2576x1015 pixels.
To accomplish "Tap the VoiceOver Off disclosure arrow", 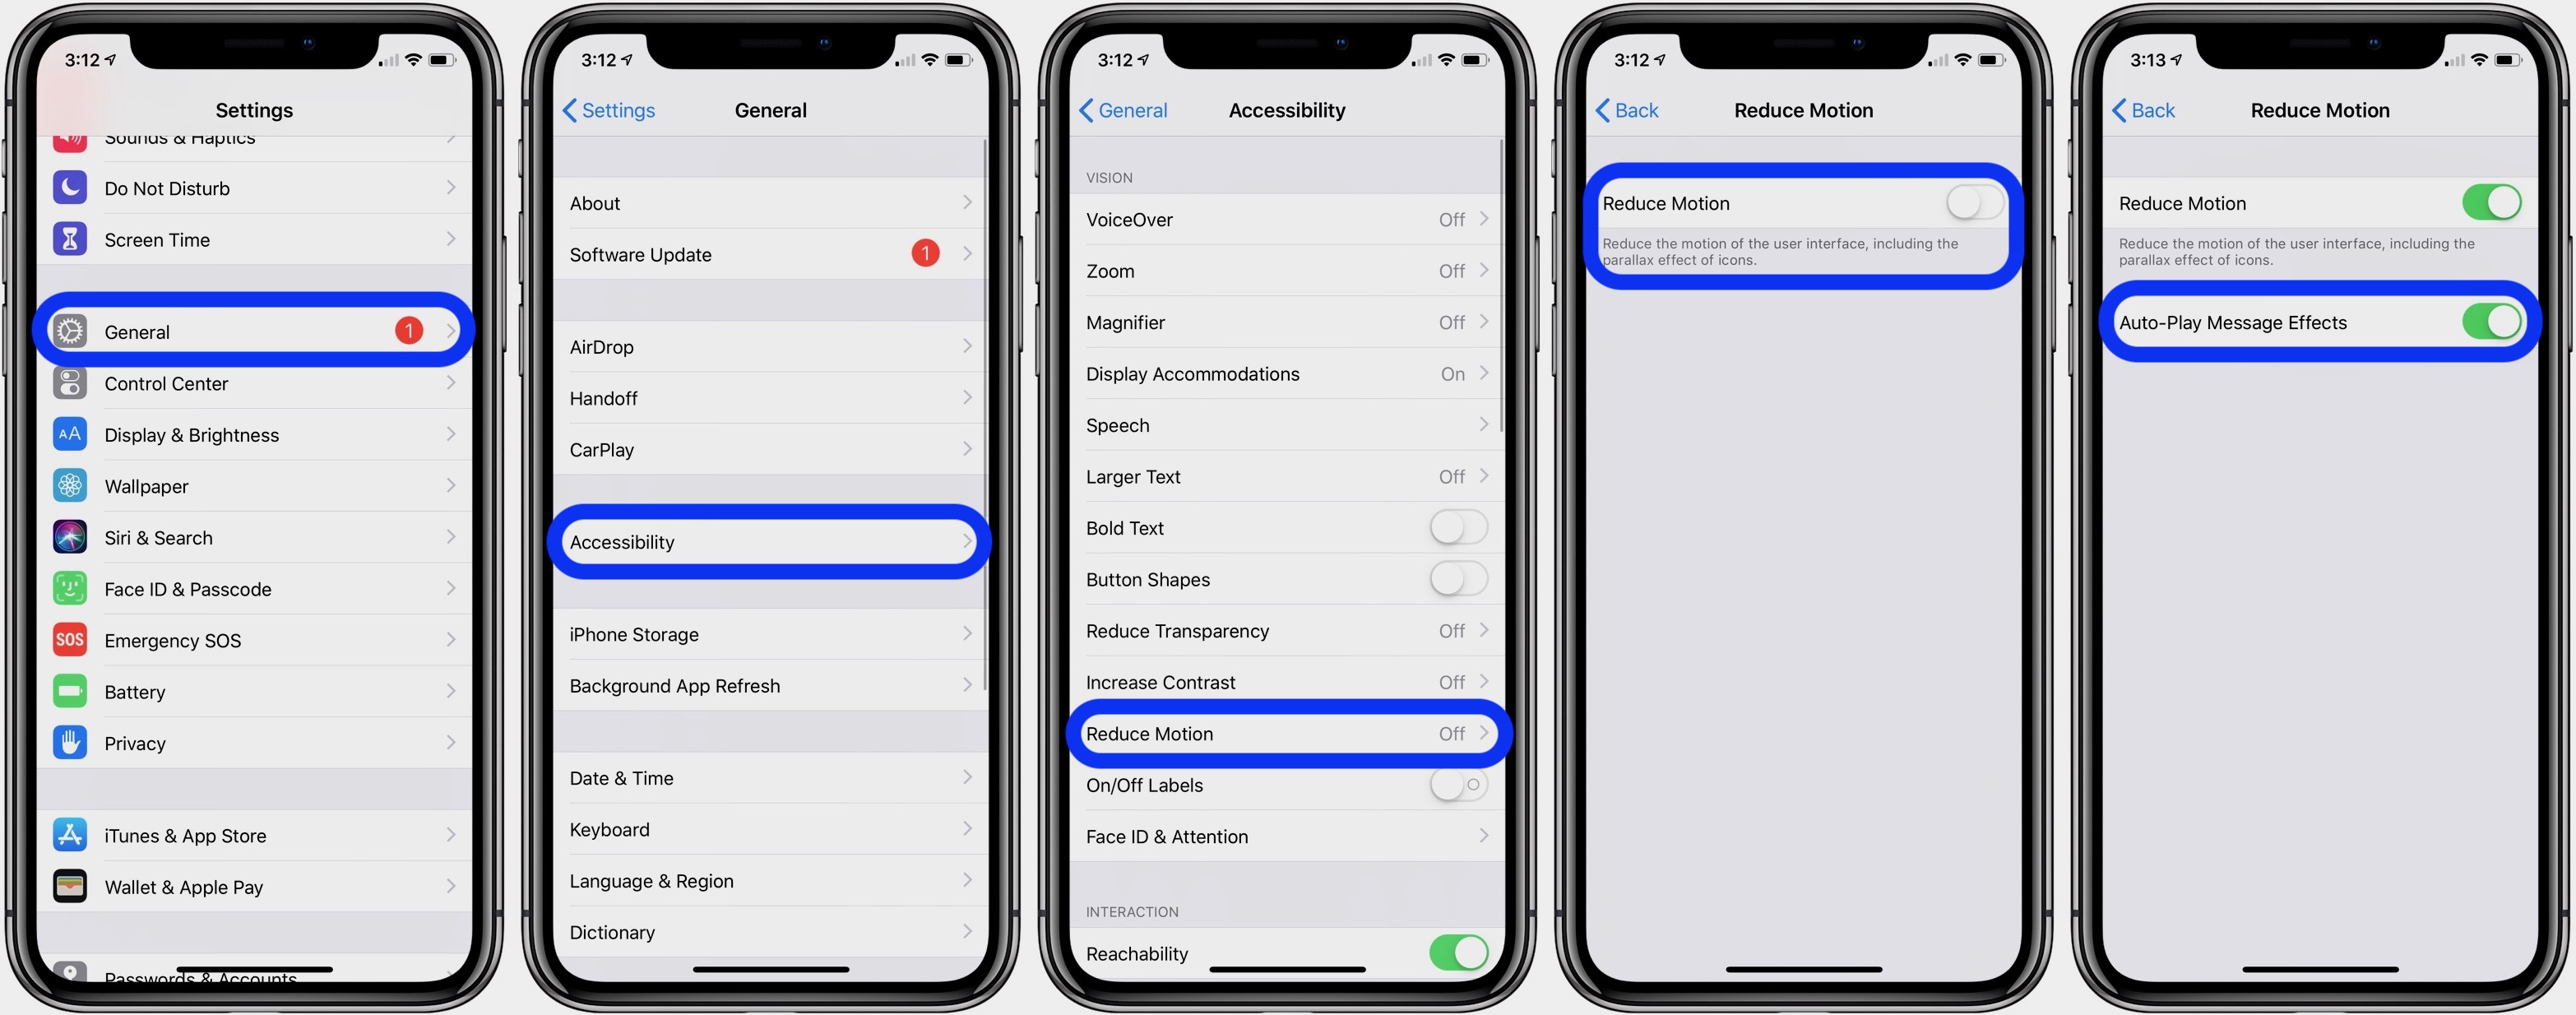I will click(1480, 219).
